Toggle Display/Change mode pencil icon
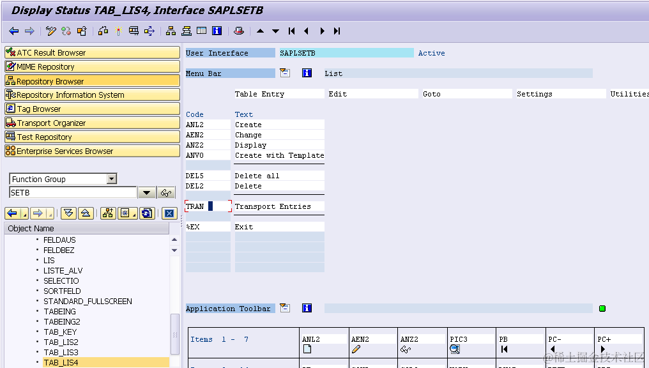649x368 pixels. click(x=50, y=31)
